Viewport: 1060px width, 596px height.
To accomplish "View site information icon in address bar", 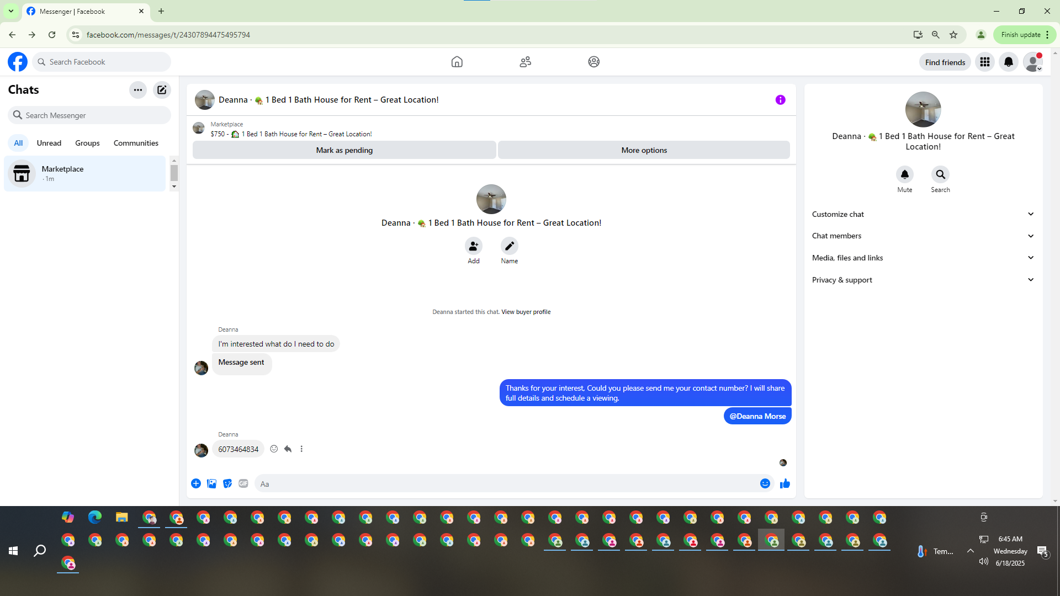I will click(76, 35).
